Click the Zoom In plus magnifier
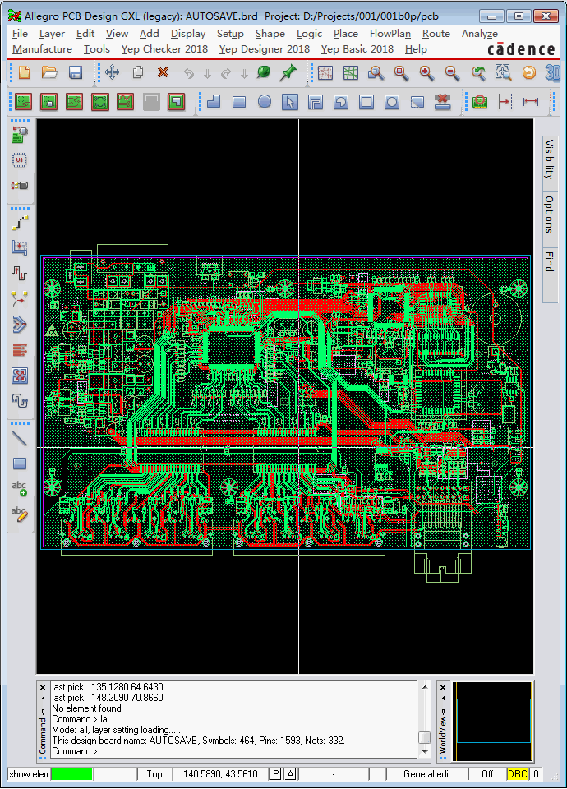 coord(426,73)
